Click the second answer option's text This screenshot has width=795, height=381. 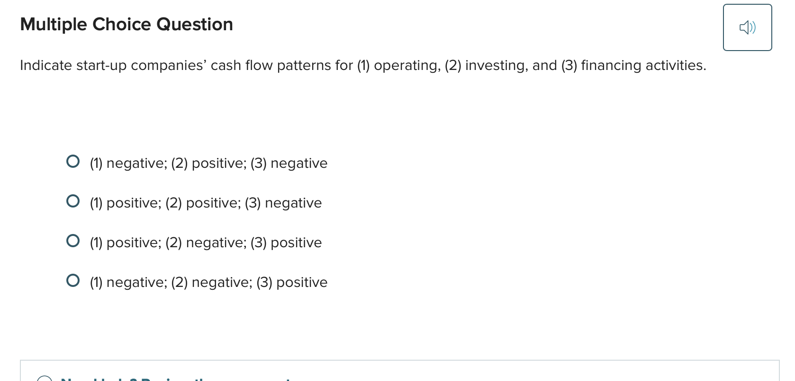click(x=205, y=202)
